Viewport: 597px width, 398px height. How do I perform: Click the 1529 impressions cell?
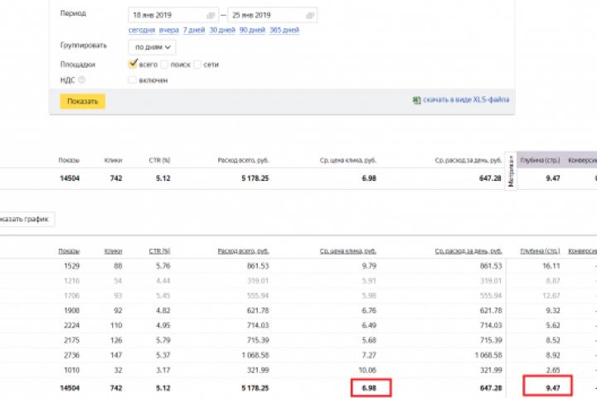click(x=71, y=266)
